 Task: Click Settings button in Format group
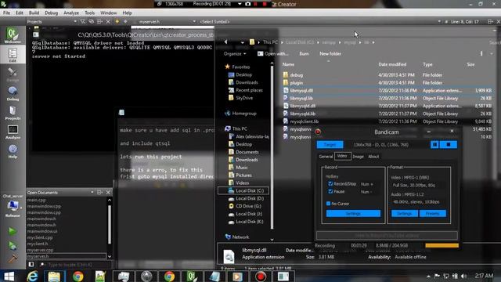(404, 213)
